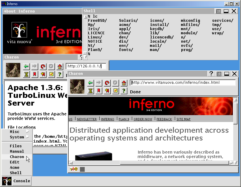Reload page in front Charon window
The image size is (241, 187).
(x=107, y=83)
